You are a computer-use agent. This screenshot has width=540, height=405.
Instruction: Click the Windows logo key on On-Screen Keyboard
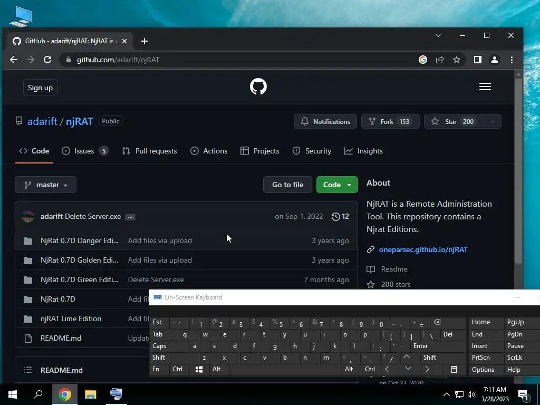point(199,369)
